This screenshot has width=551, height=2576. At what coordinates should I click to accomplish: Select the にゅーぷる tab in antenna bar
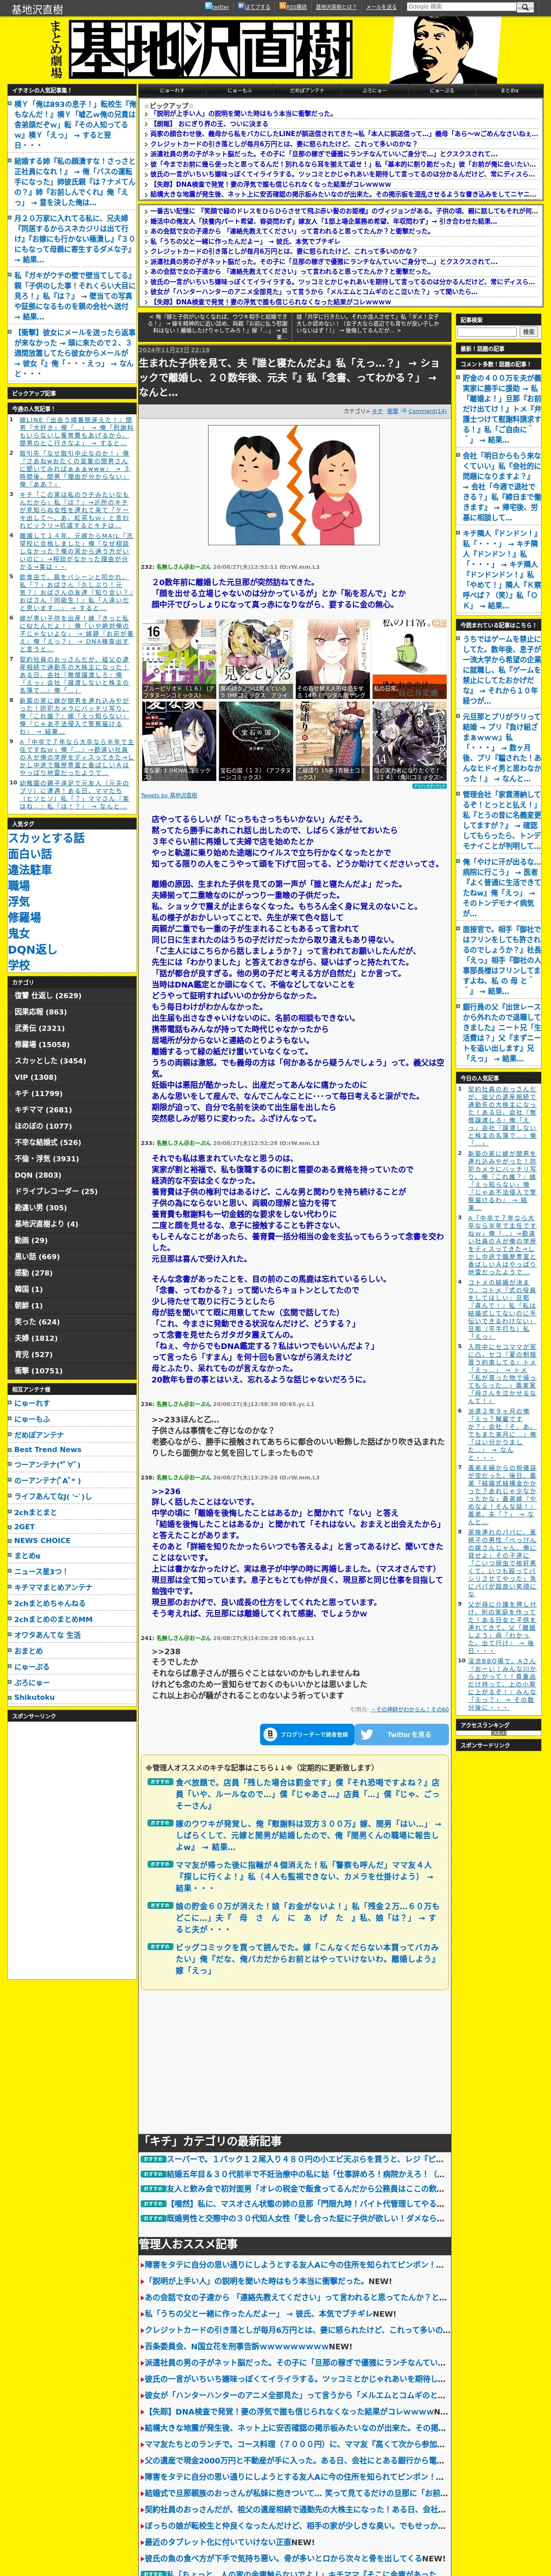pyautogui.click(x=442, y=90)
